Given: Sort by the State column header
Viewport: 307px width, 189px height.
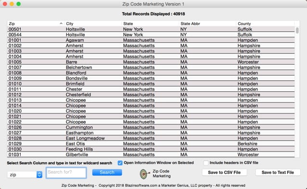Looking at the screenshot, I should 150,24.
